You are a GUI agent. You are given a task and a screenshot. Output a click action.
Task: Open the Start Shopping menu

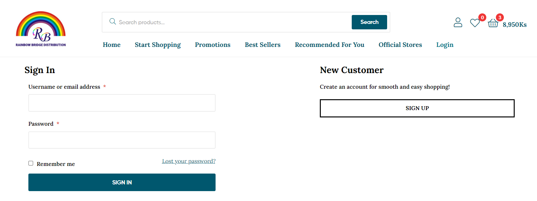point(158,45)
